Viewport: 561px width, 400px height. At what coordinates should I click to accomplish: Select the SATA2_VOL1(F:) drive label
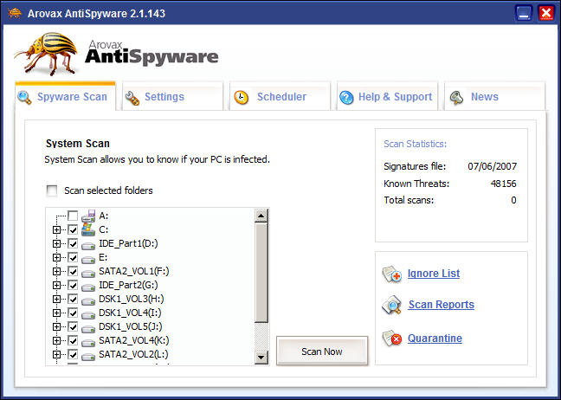[134, 271]
